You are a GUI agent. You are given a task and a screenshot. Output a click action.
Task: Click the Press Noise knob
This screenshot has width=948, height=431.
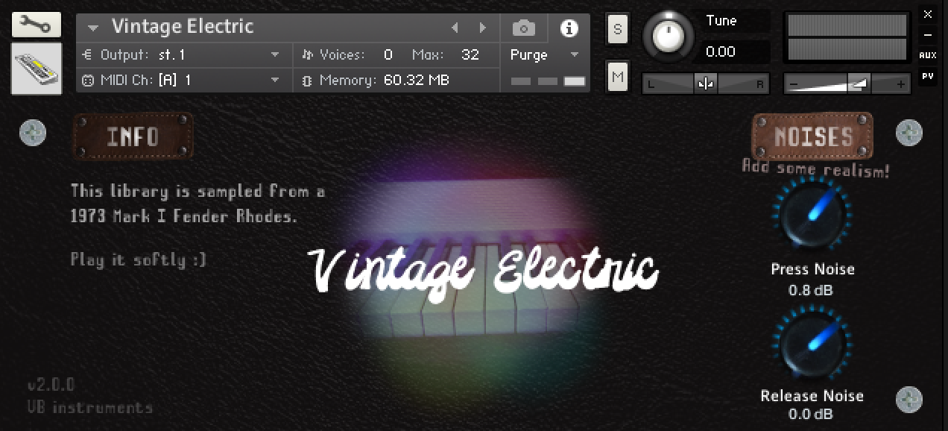coord(812,214)
